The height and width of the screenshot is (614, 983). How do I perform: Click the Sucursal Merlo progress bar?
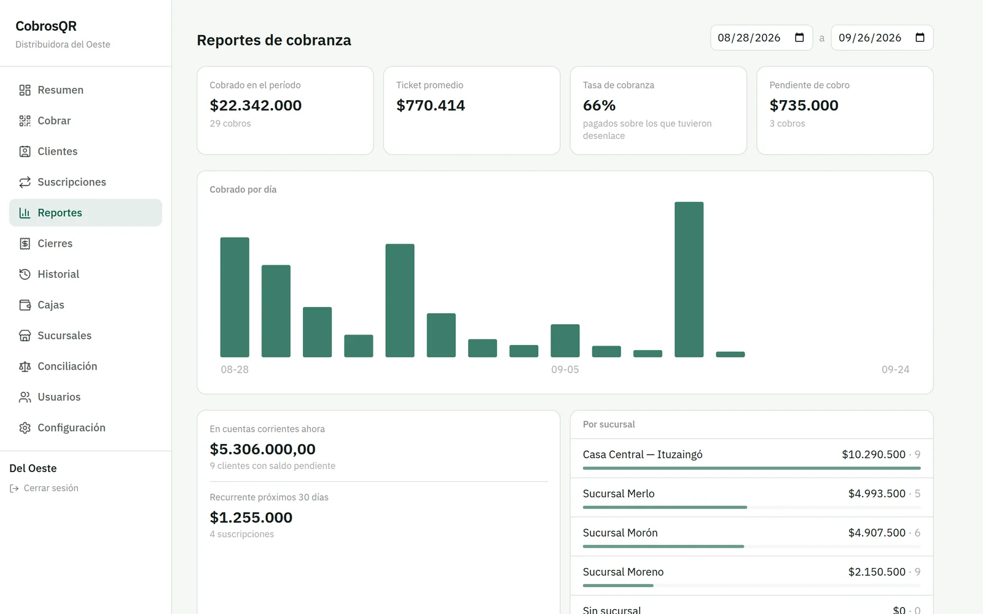coord(751,507)
